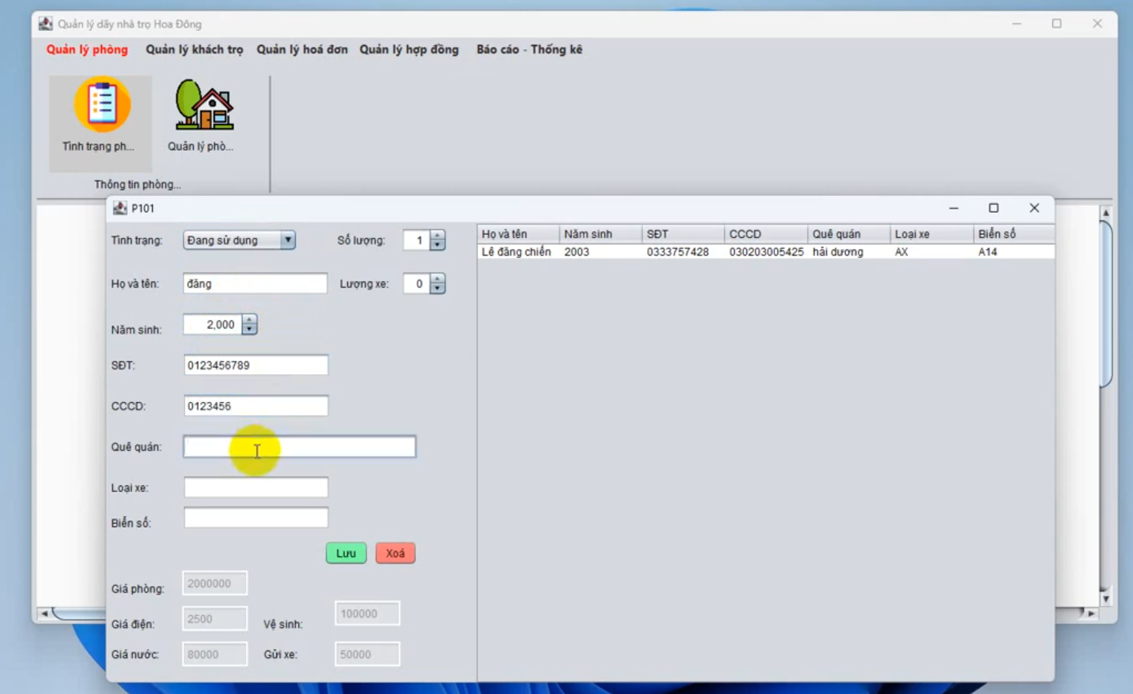Sort by the Loại xe column header
This screenshot has height=694, width=1133.
(x=932, y=234)
